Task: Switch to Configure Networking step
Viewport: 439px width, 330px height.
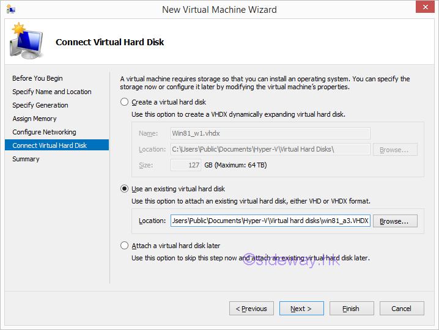Action: pos(44,132)
